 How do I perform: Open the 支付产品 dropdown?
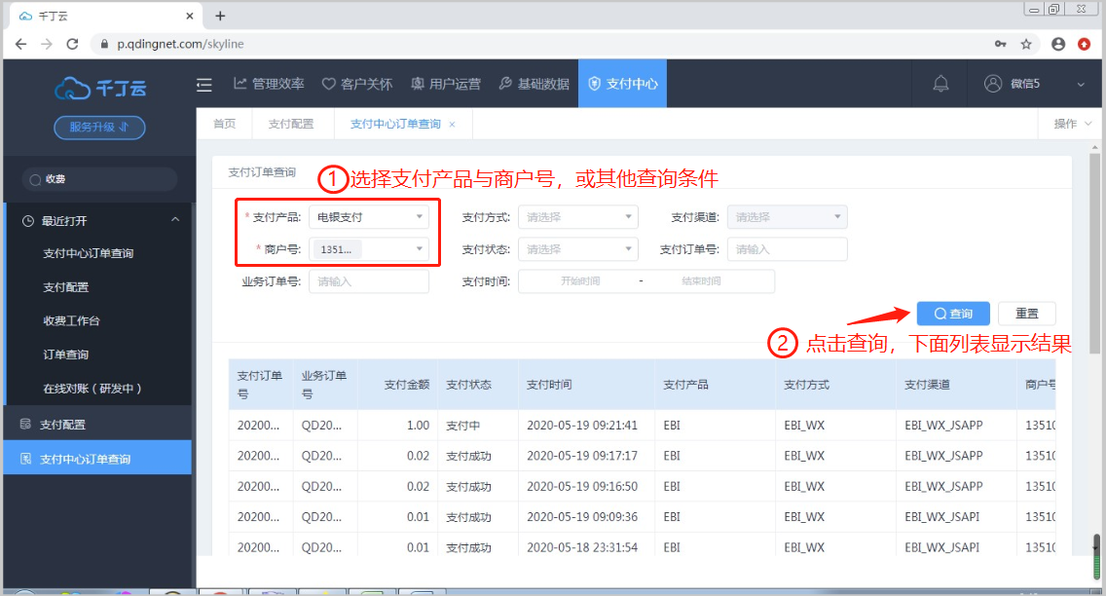369,217
